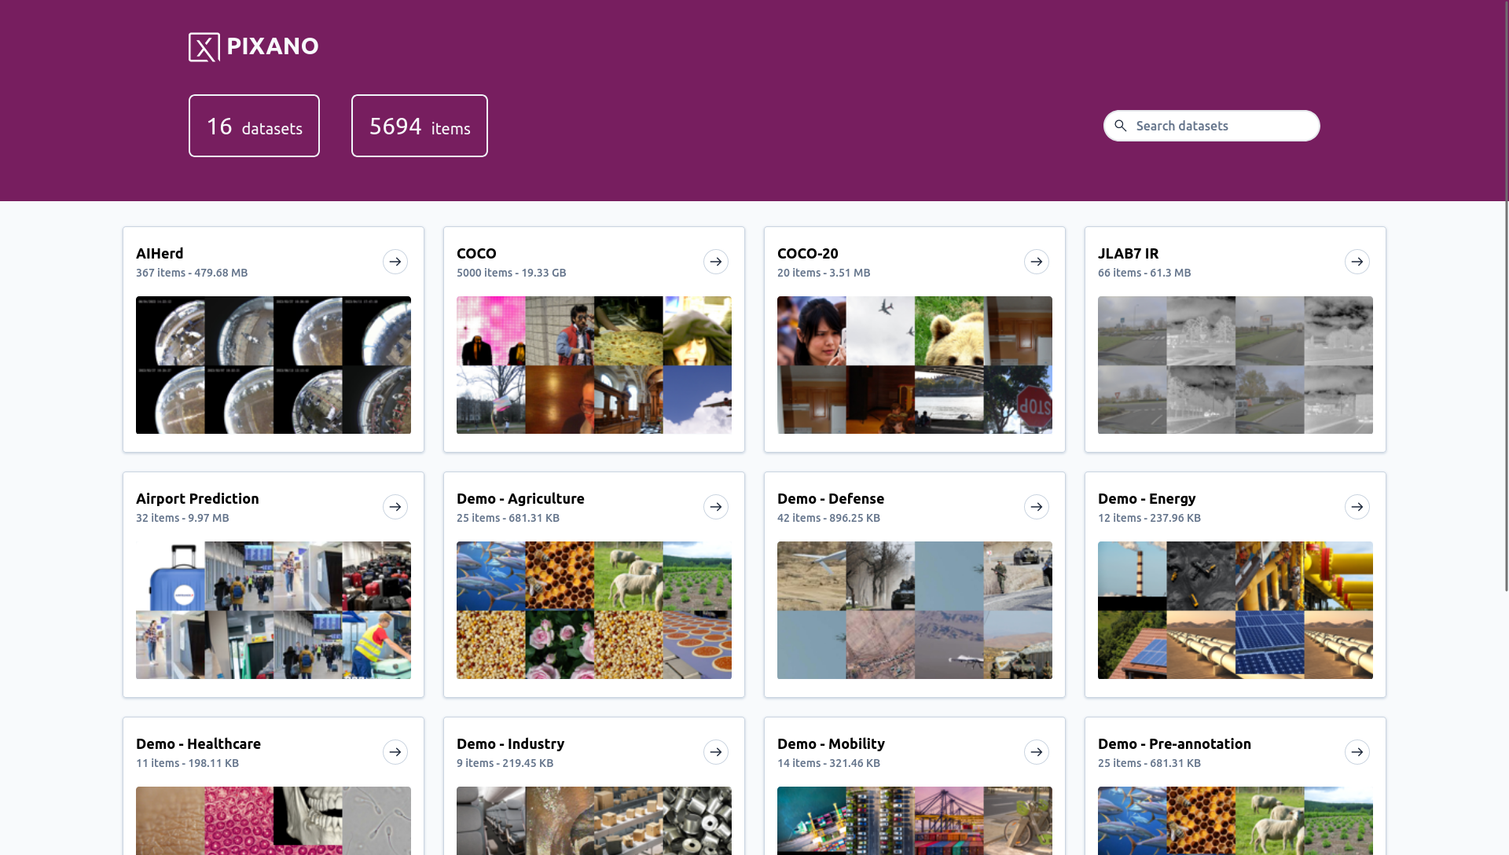Open the AIHerd dataset arrow icon

(395, 261)
